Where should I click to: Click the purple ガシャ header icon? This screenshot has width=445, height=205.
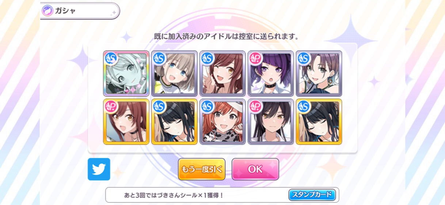(x=47, y=11)
